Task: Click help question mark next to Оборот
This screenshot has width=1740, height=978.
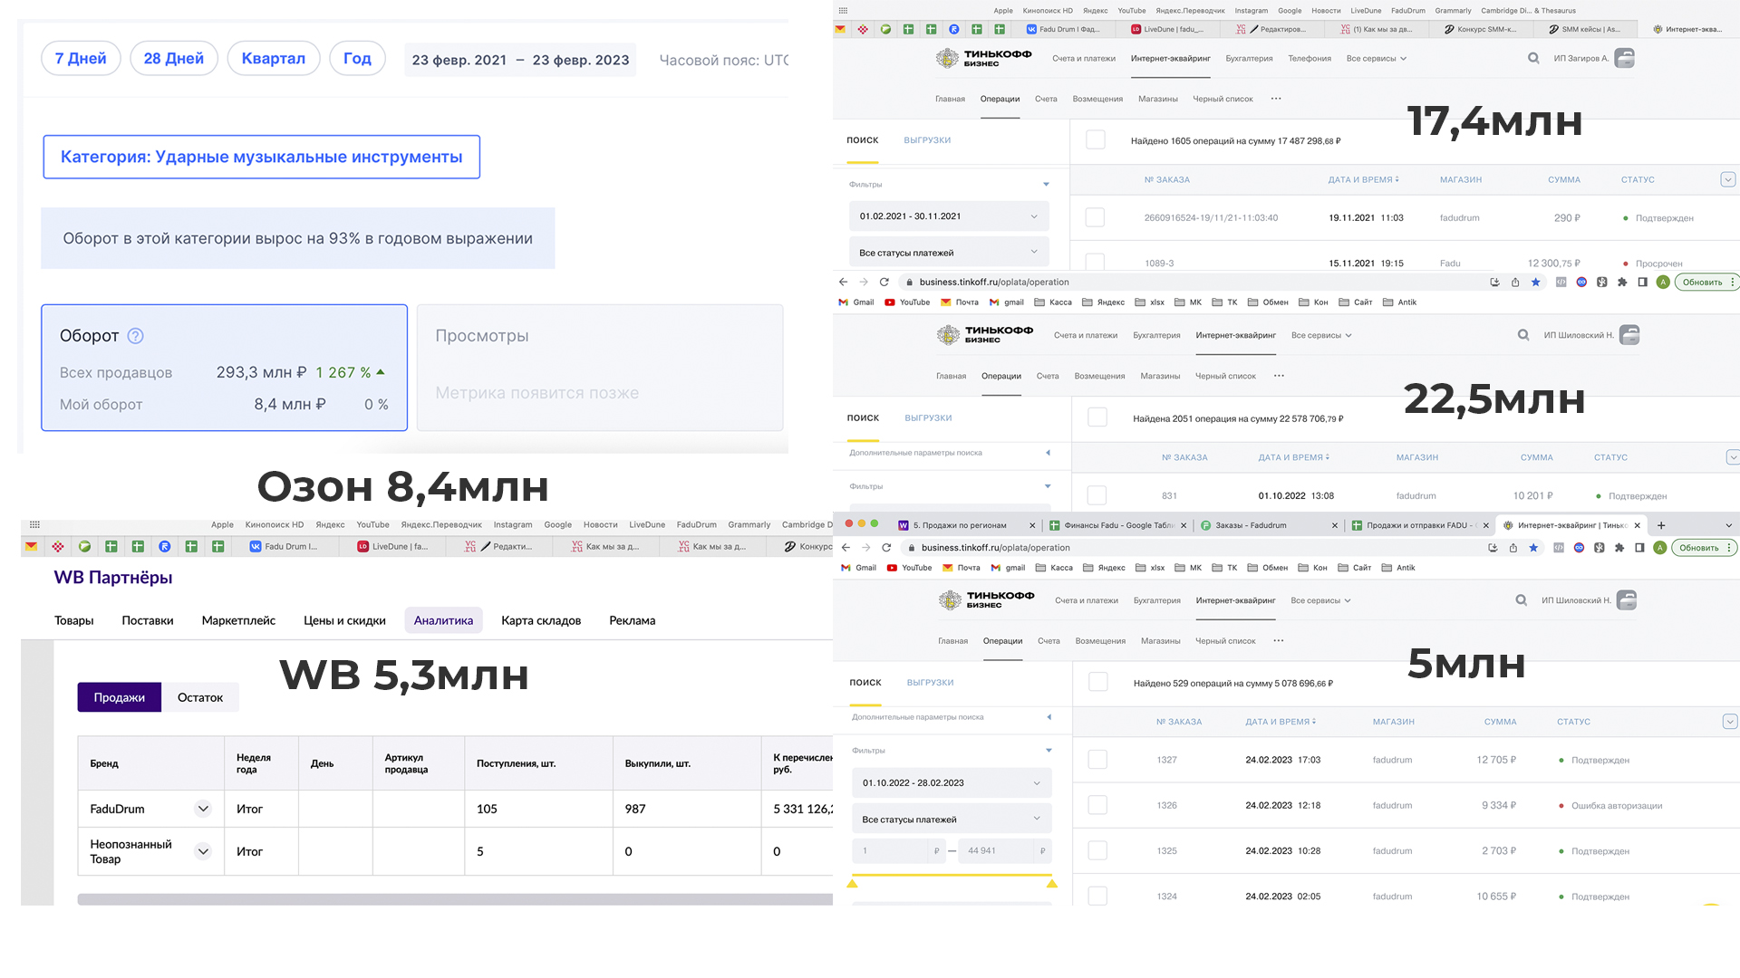Action: (135, 336)
